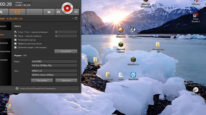Image resolution: width=206 pixels, height=115 pixels.
Task: Enable Добавлять видео с веб-камеры checkbox
Action: (x=15, y=47)
